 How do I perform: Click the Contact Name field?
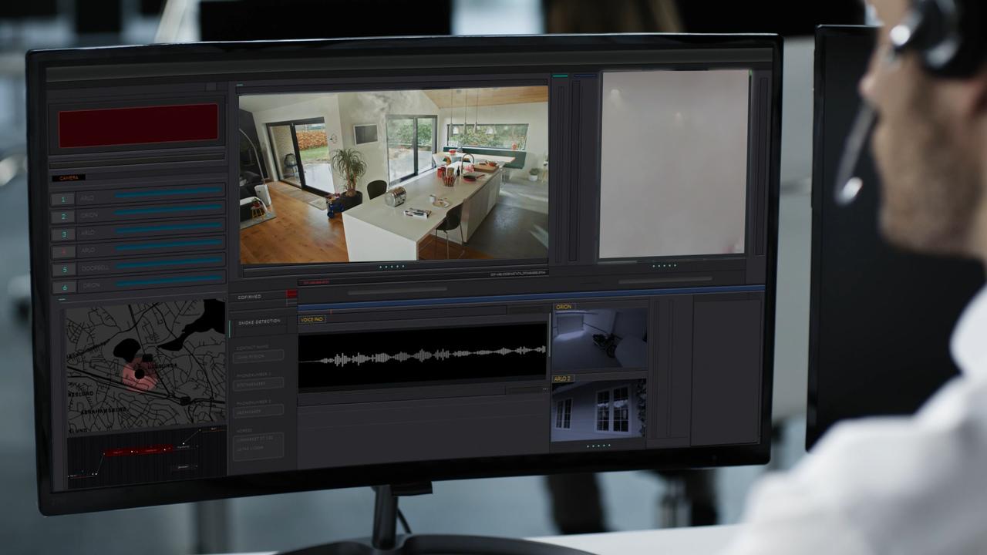[258, 356]
